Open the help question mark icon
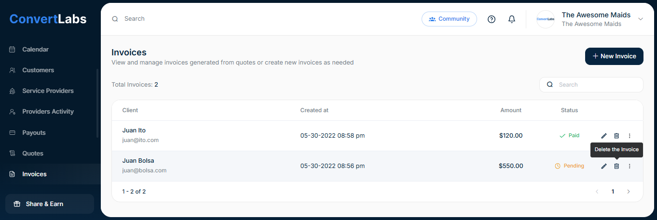This screenshot has width=657, height=220. [492, 19]
